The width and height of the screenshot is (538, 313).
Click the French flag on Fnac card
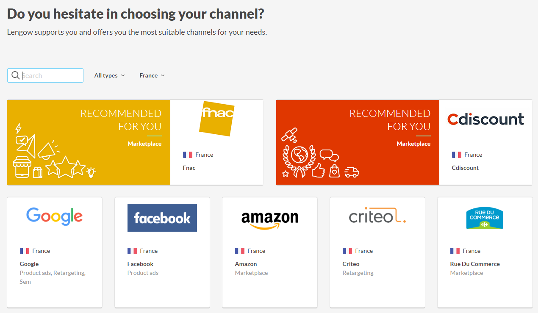(x=188, y=155)
